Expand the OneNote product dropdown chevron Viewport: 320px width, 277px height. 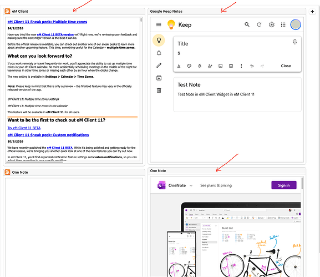pyautogui.click(x=191, y=186)
